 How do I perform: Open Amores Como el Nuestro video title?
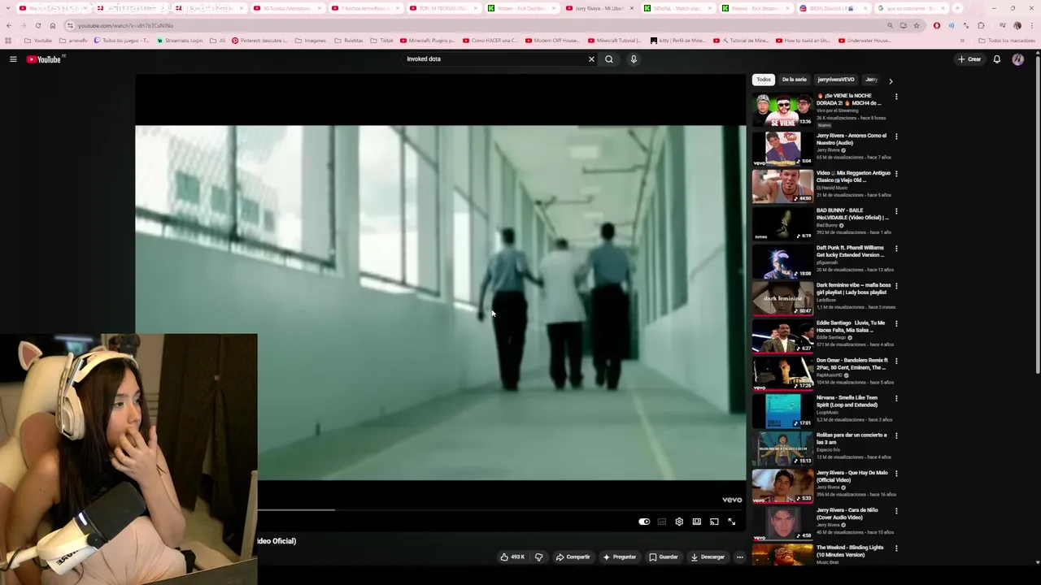[x=851, y=139]
